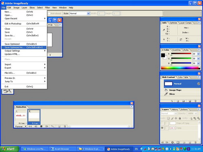
Task: Toggle visibility of Copy of 2.jpg layer
Action: 162,123
